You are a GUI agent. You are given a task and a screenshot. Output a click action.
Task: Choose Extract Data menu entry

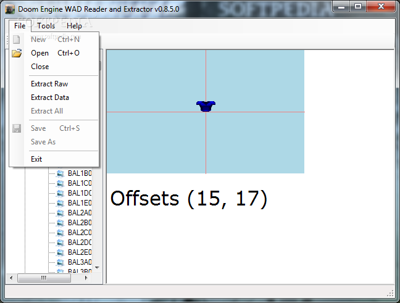pos(54,98)
